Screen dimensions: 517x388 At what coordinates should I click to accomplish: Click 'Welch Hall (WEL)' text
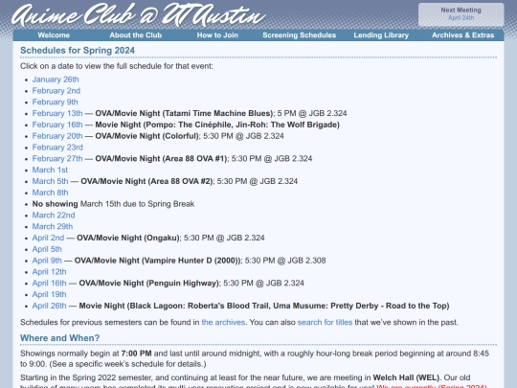coord(406,377)
